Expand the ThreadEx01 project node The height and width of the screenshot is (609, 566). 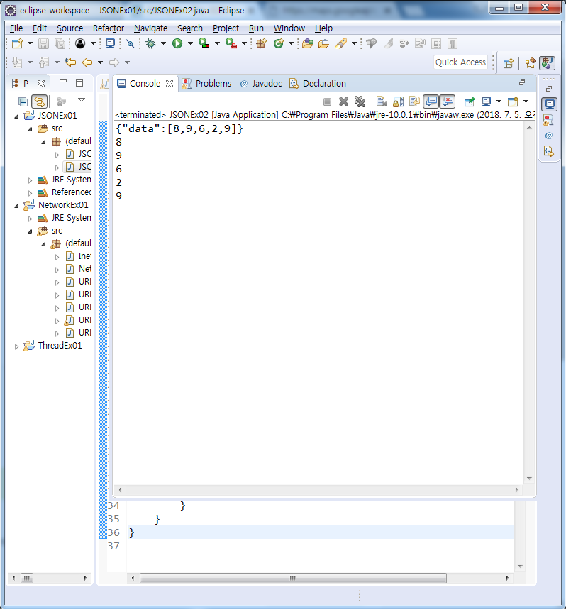(x=16, y=346)
